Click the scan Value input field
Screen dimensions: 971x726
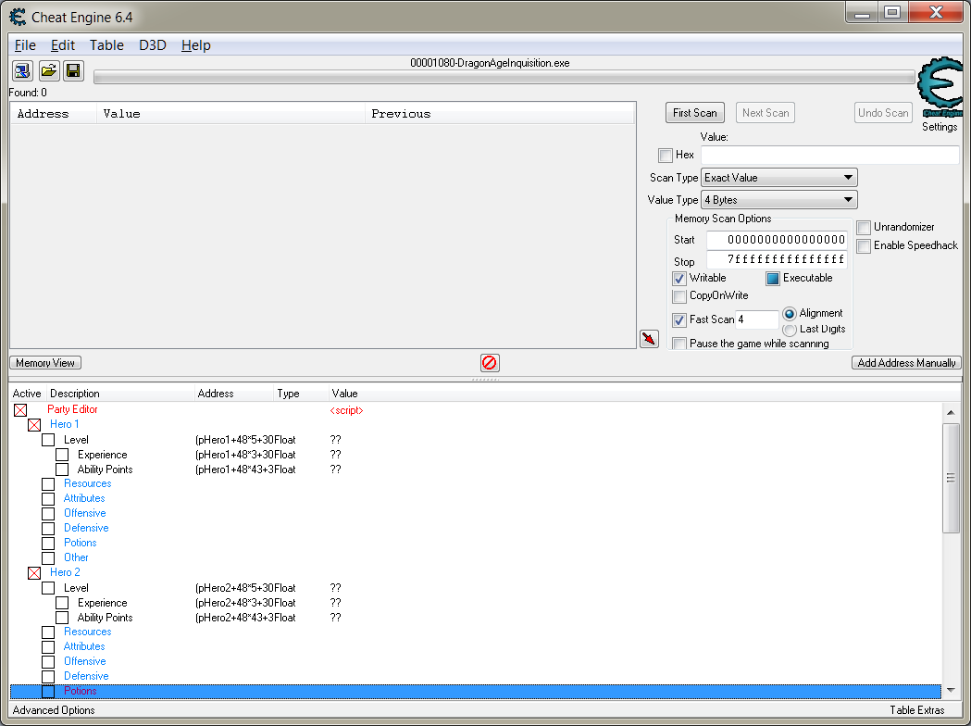tap(829, 156)
